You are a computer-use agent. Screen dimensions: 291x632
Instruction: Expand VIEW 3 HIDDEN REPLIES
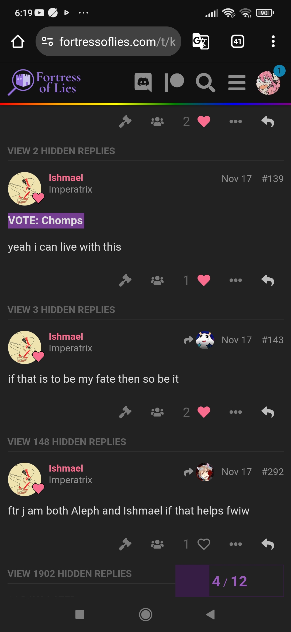(x=61, y=310)
